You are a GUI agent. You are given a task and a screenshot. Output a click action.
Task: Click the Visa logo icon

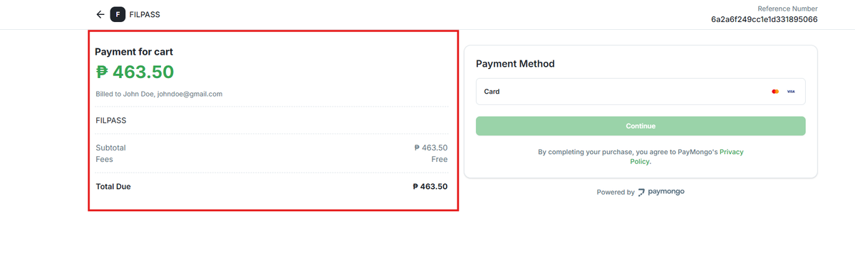coord(790,92)
